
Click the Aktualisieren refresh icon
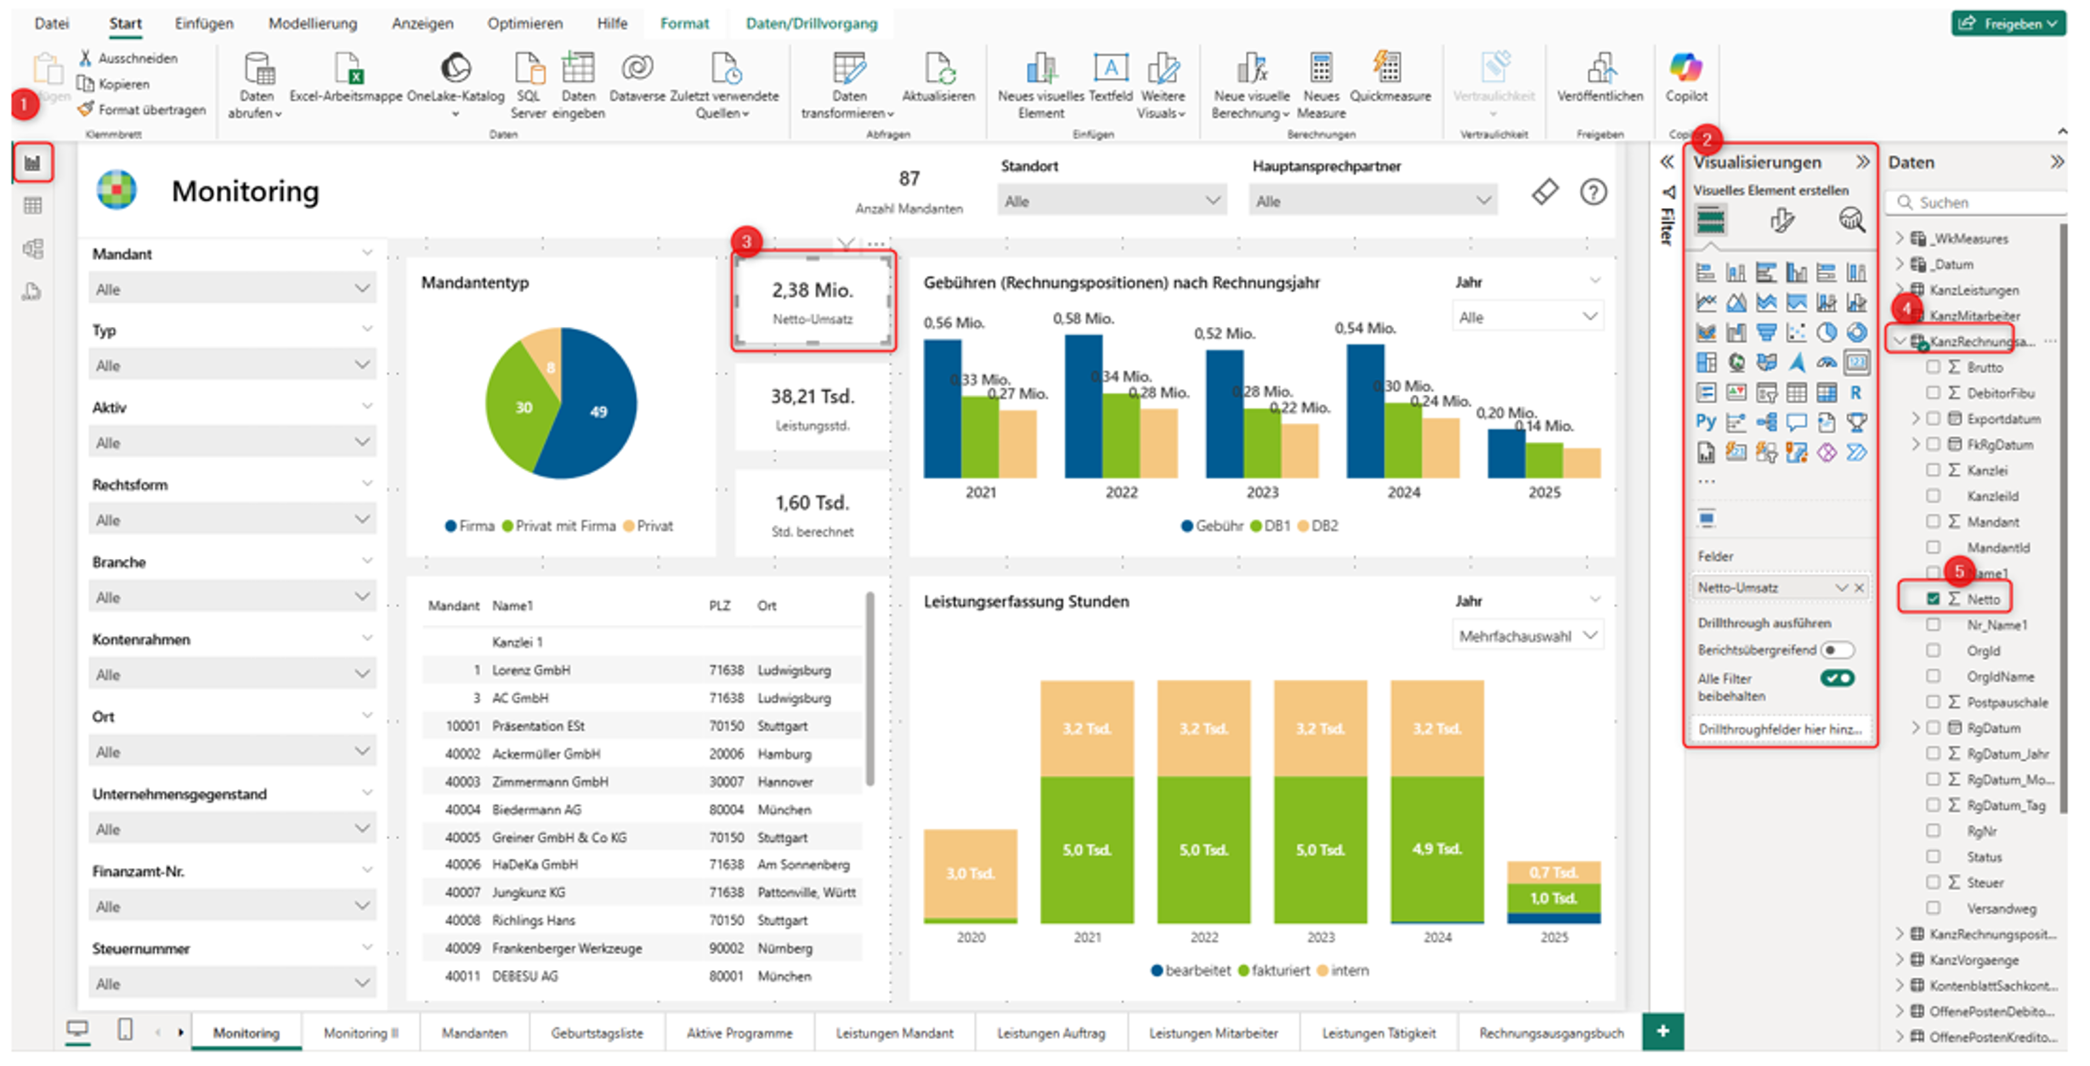(x=938, y=69)
